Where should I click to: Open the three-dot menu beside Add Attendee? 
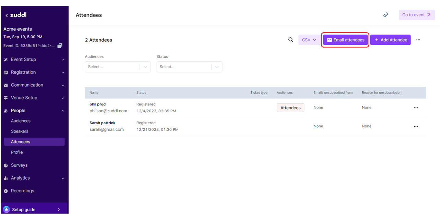point(418,40)
